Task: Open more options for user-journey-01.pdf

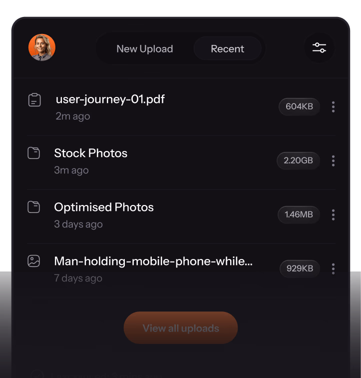Action: 333,106
